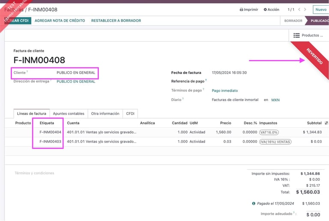Open the Pago inmediato payment term link
329x221 pixels.
pyautogui.click(x=225, y=90)
